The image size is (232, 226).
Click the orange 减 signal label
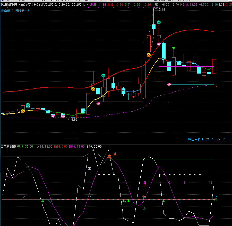coord(115,154)
